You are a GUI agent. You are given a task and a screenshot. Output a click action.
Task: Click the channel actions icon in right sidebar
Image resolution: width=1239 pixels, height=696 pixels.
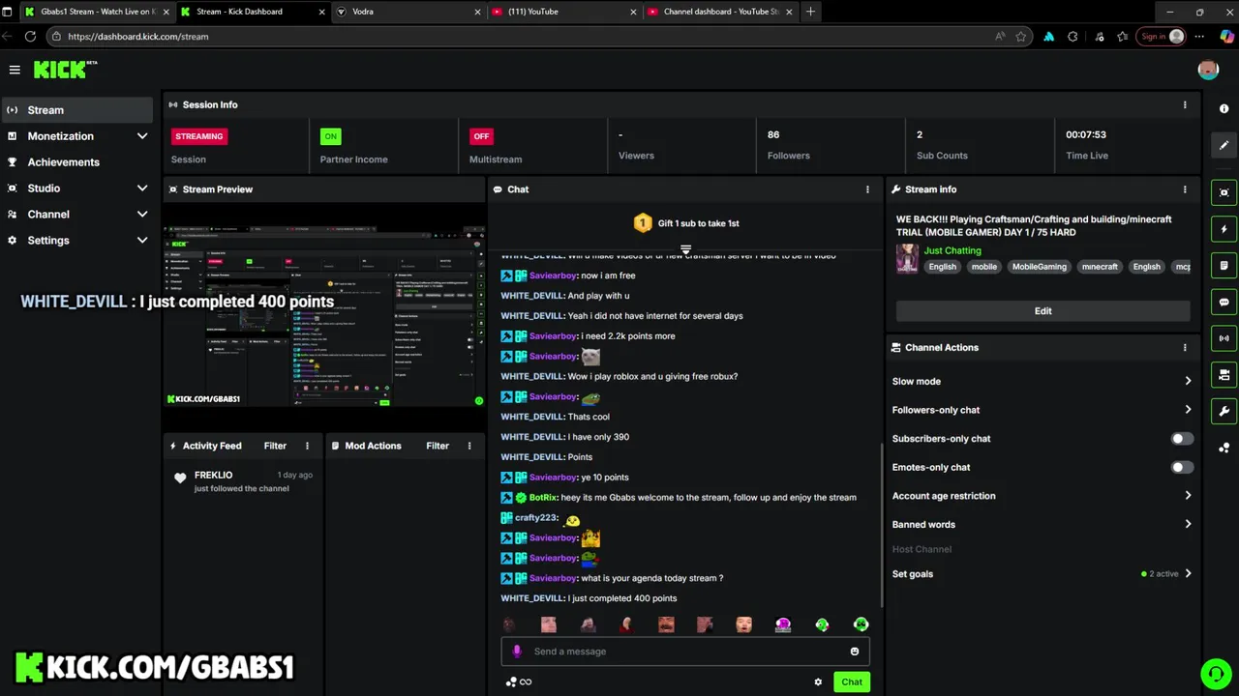pyautogui.click(x=1224, y=375)
